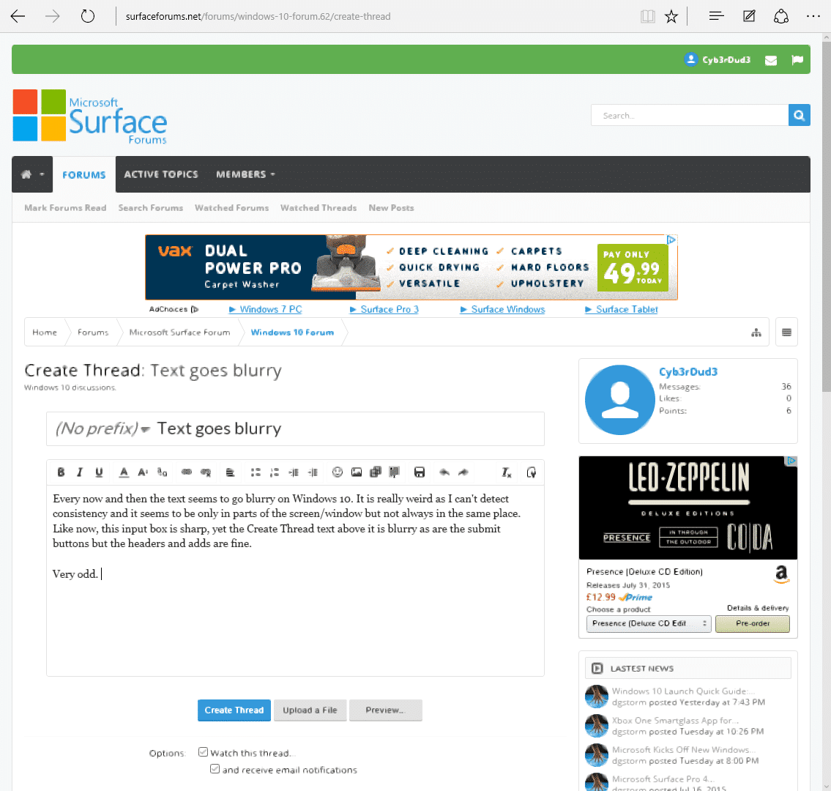Open Watched Forums
The image size is (831, 791).
coord(231,208)
